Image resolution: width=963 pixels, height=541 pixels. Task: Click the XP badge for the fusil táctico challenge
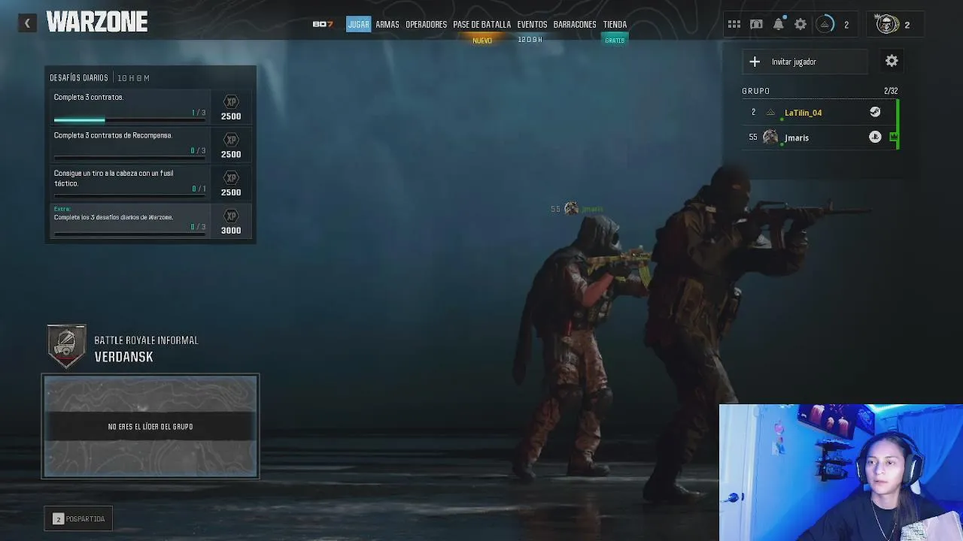click(231, 178)
